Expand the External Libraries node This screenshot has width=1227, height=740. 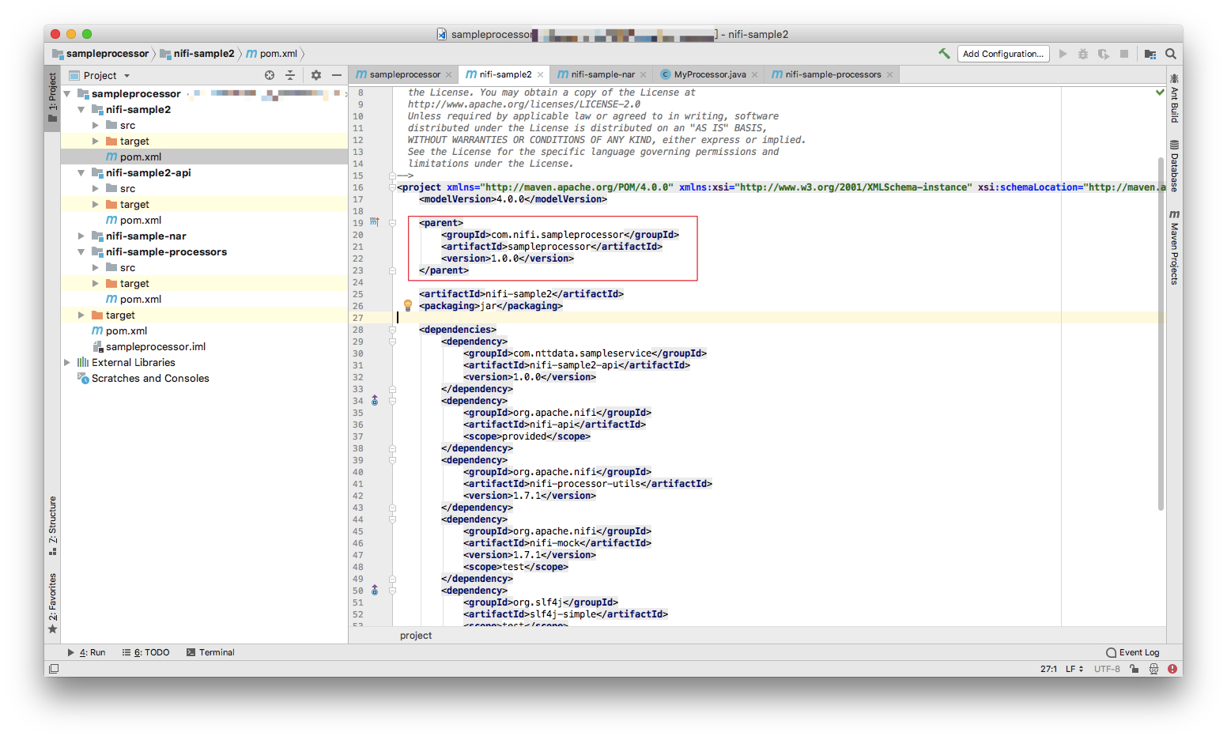coord(67,363)
